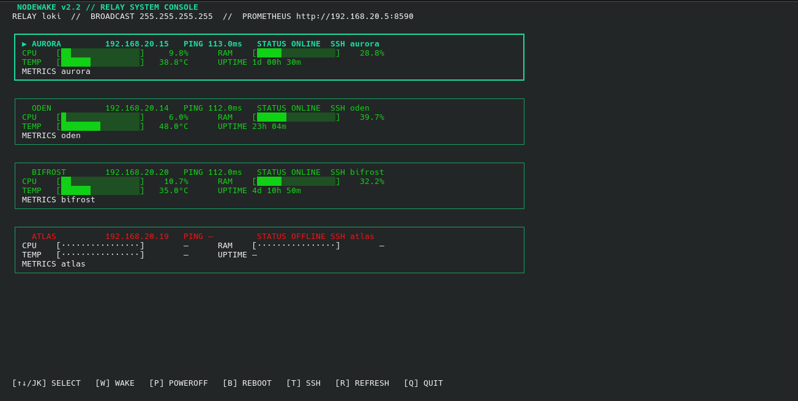Click METRICS oden line
798x401 pixels.
coord(51,136)
